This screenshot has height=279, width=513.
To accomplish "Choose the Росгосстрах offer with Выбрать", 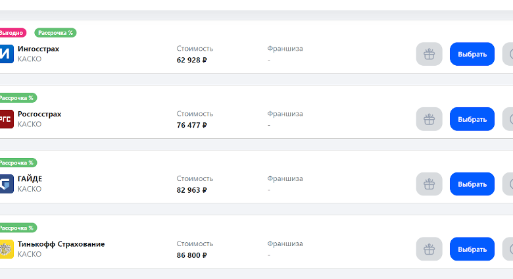I will point(472,119).
